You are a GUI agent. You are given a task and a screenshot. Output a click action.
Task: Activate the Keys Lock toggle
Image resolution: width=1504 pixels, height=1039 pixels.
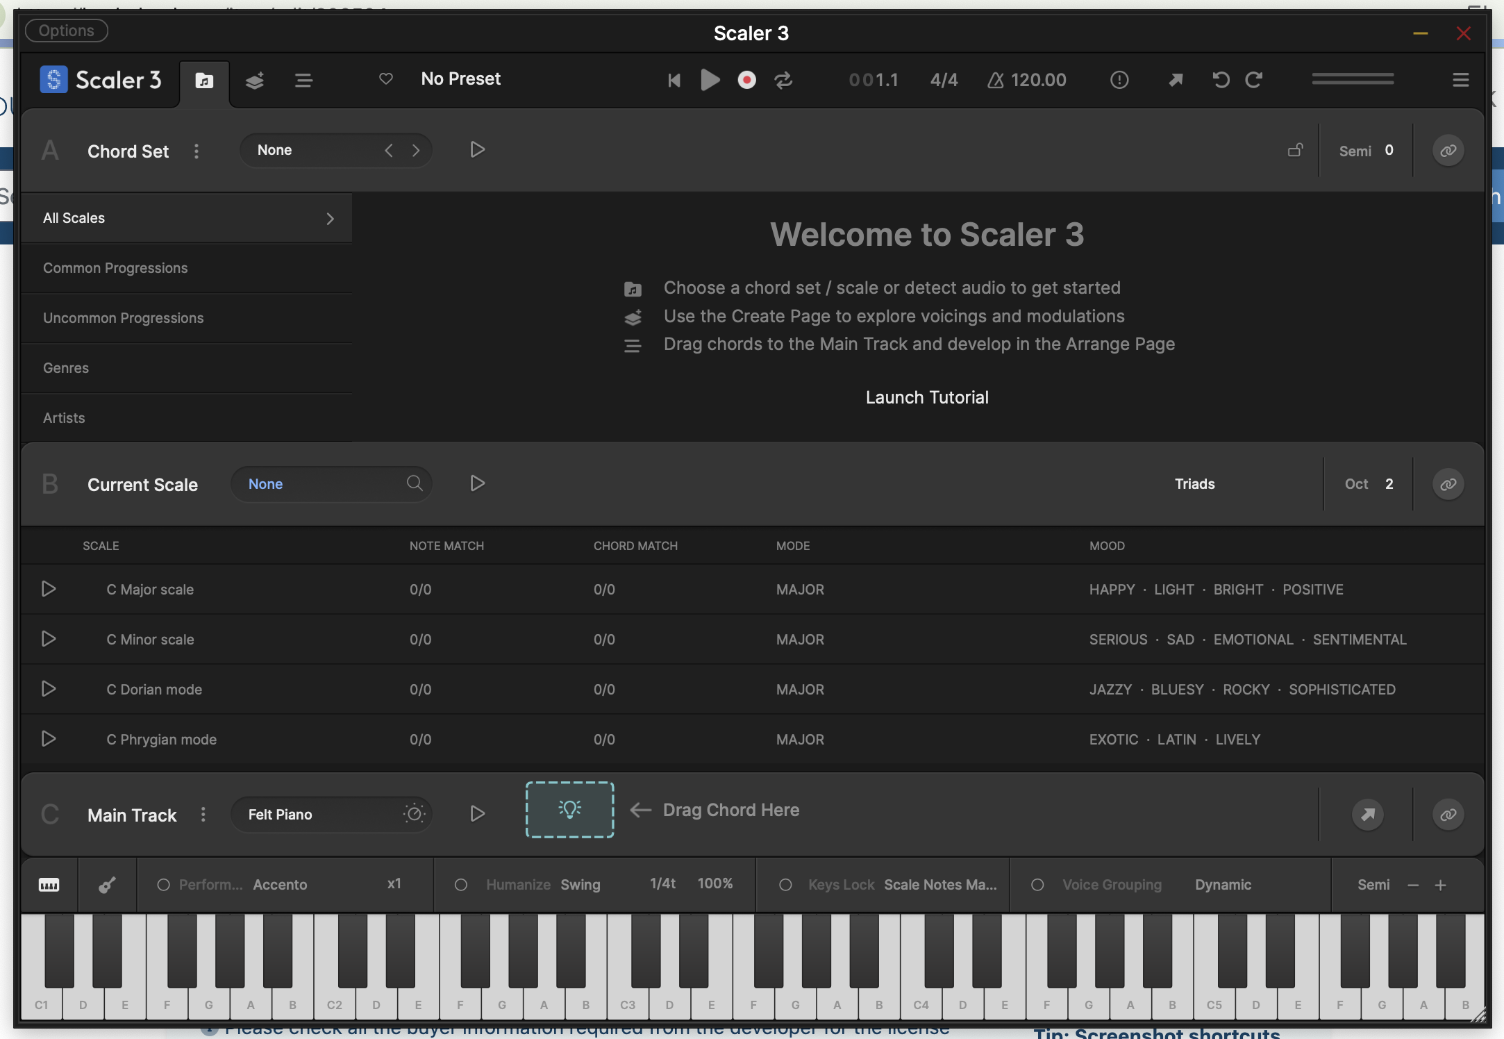pos(785,885)
